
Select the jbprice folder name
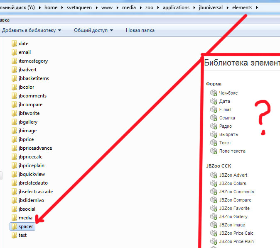[x=26, y=139]
